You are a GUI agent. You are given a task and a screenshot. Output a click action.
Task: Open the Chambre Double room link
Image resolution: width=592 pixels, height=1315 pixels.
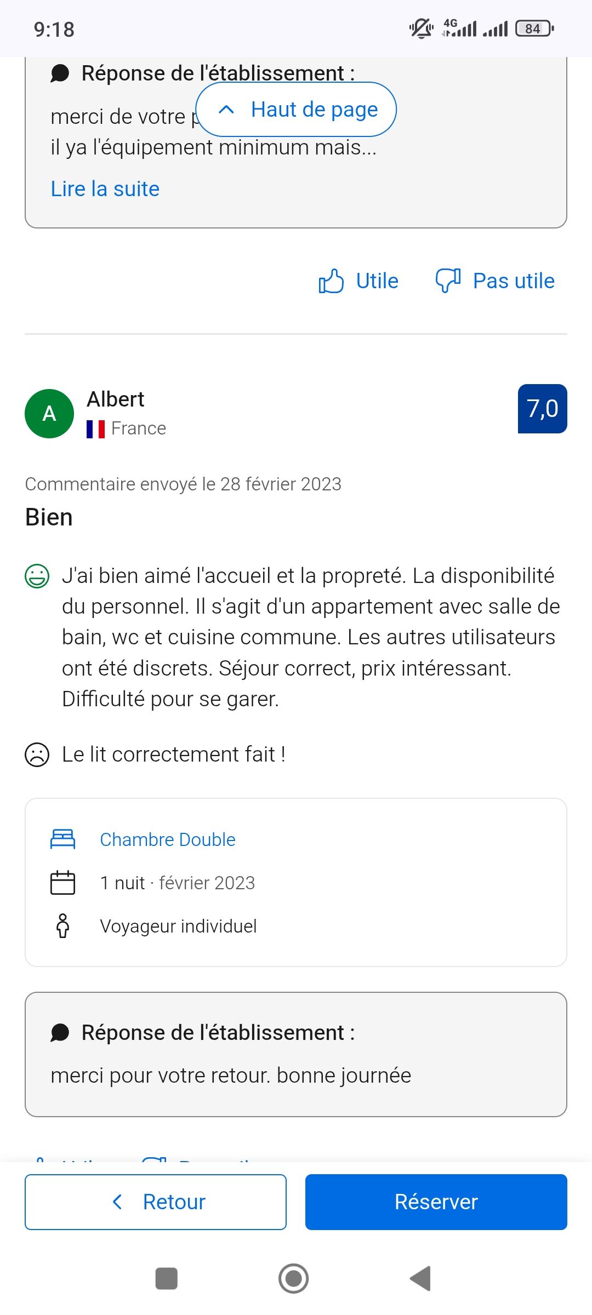168,839
